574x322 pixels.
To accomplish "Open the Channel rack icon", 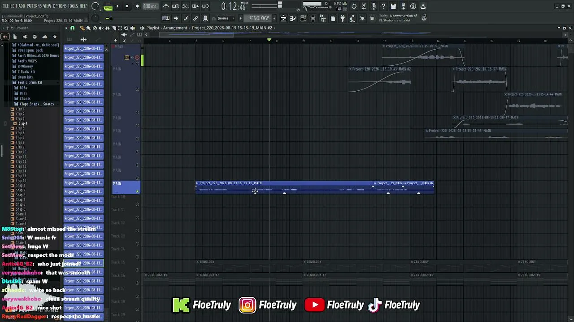I will (303, 18).
